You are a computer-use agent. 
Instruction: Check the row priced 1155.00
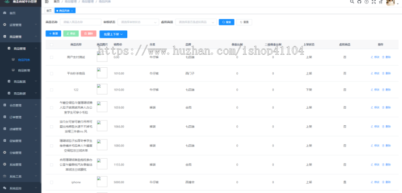click(x=51, y=164)
